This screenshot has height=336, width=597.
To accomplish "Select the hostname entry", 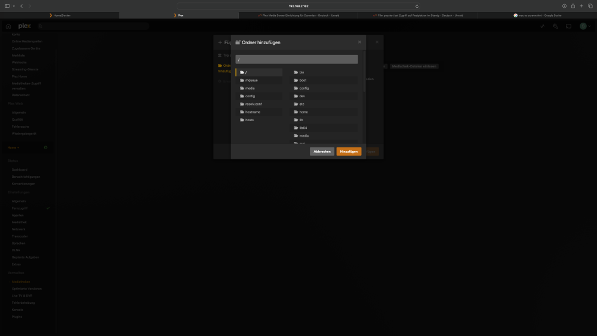I will 259,112.
